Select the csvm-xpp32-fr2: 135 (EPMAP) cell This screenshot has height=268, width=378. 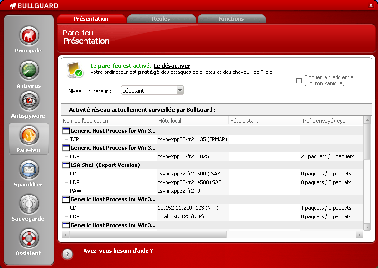tap(192, 139)
